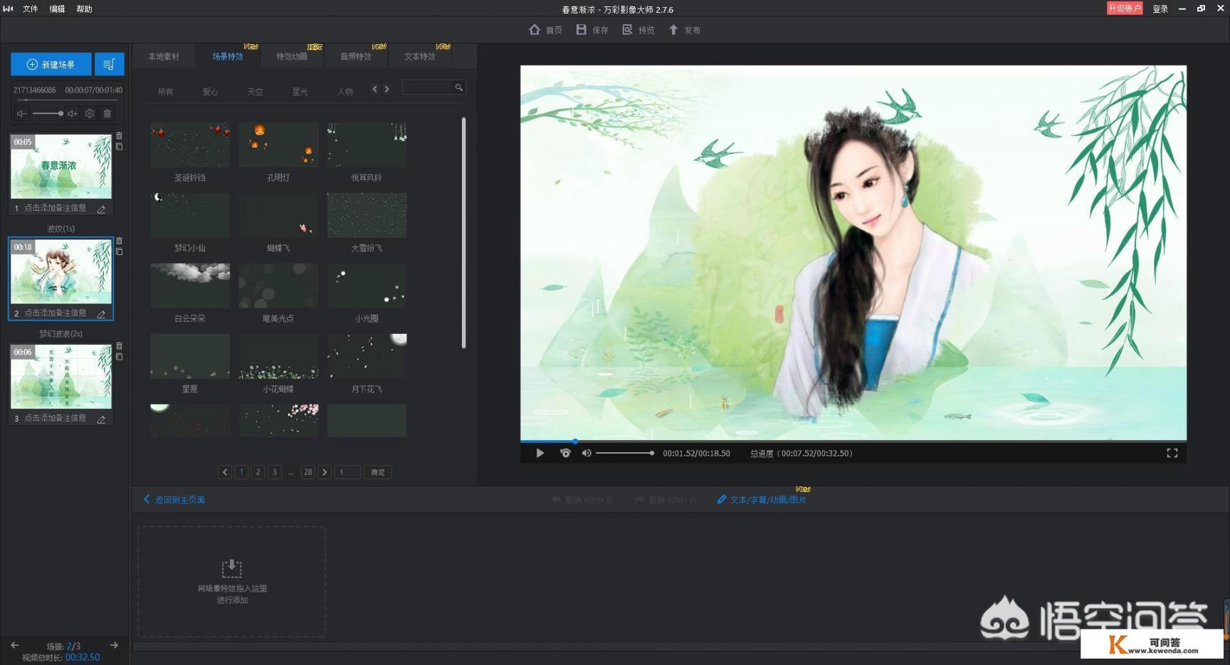Open 文本/字幕/动画/图片 editor
The height and width of the screenshot is (665, 1230).
coord(762,500)
